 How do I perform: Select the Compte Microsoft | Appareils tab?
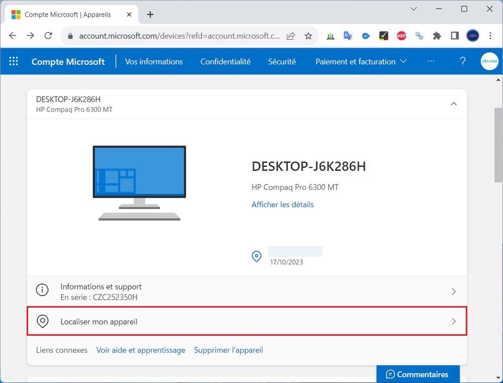click(71, 15)
